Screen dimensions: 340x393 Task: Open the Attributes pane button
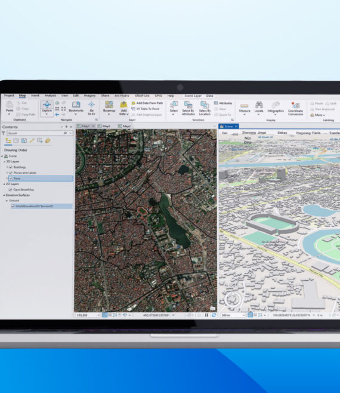(x=223, y=103)
